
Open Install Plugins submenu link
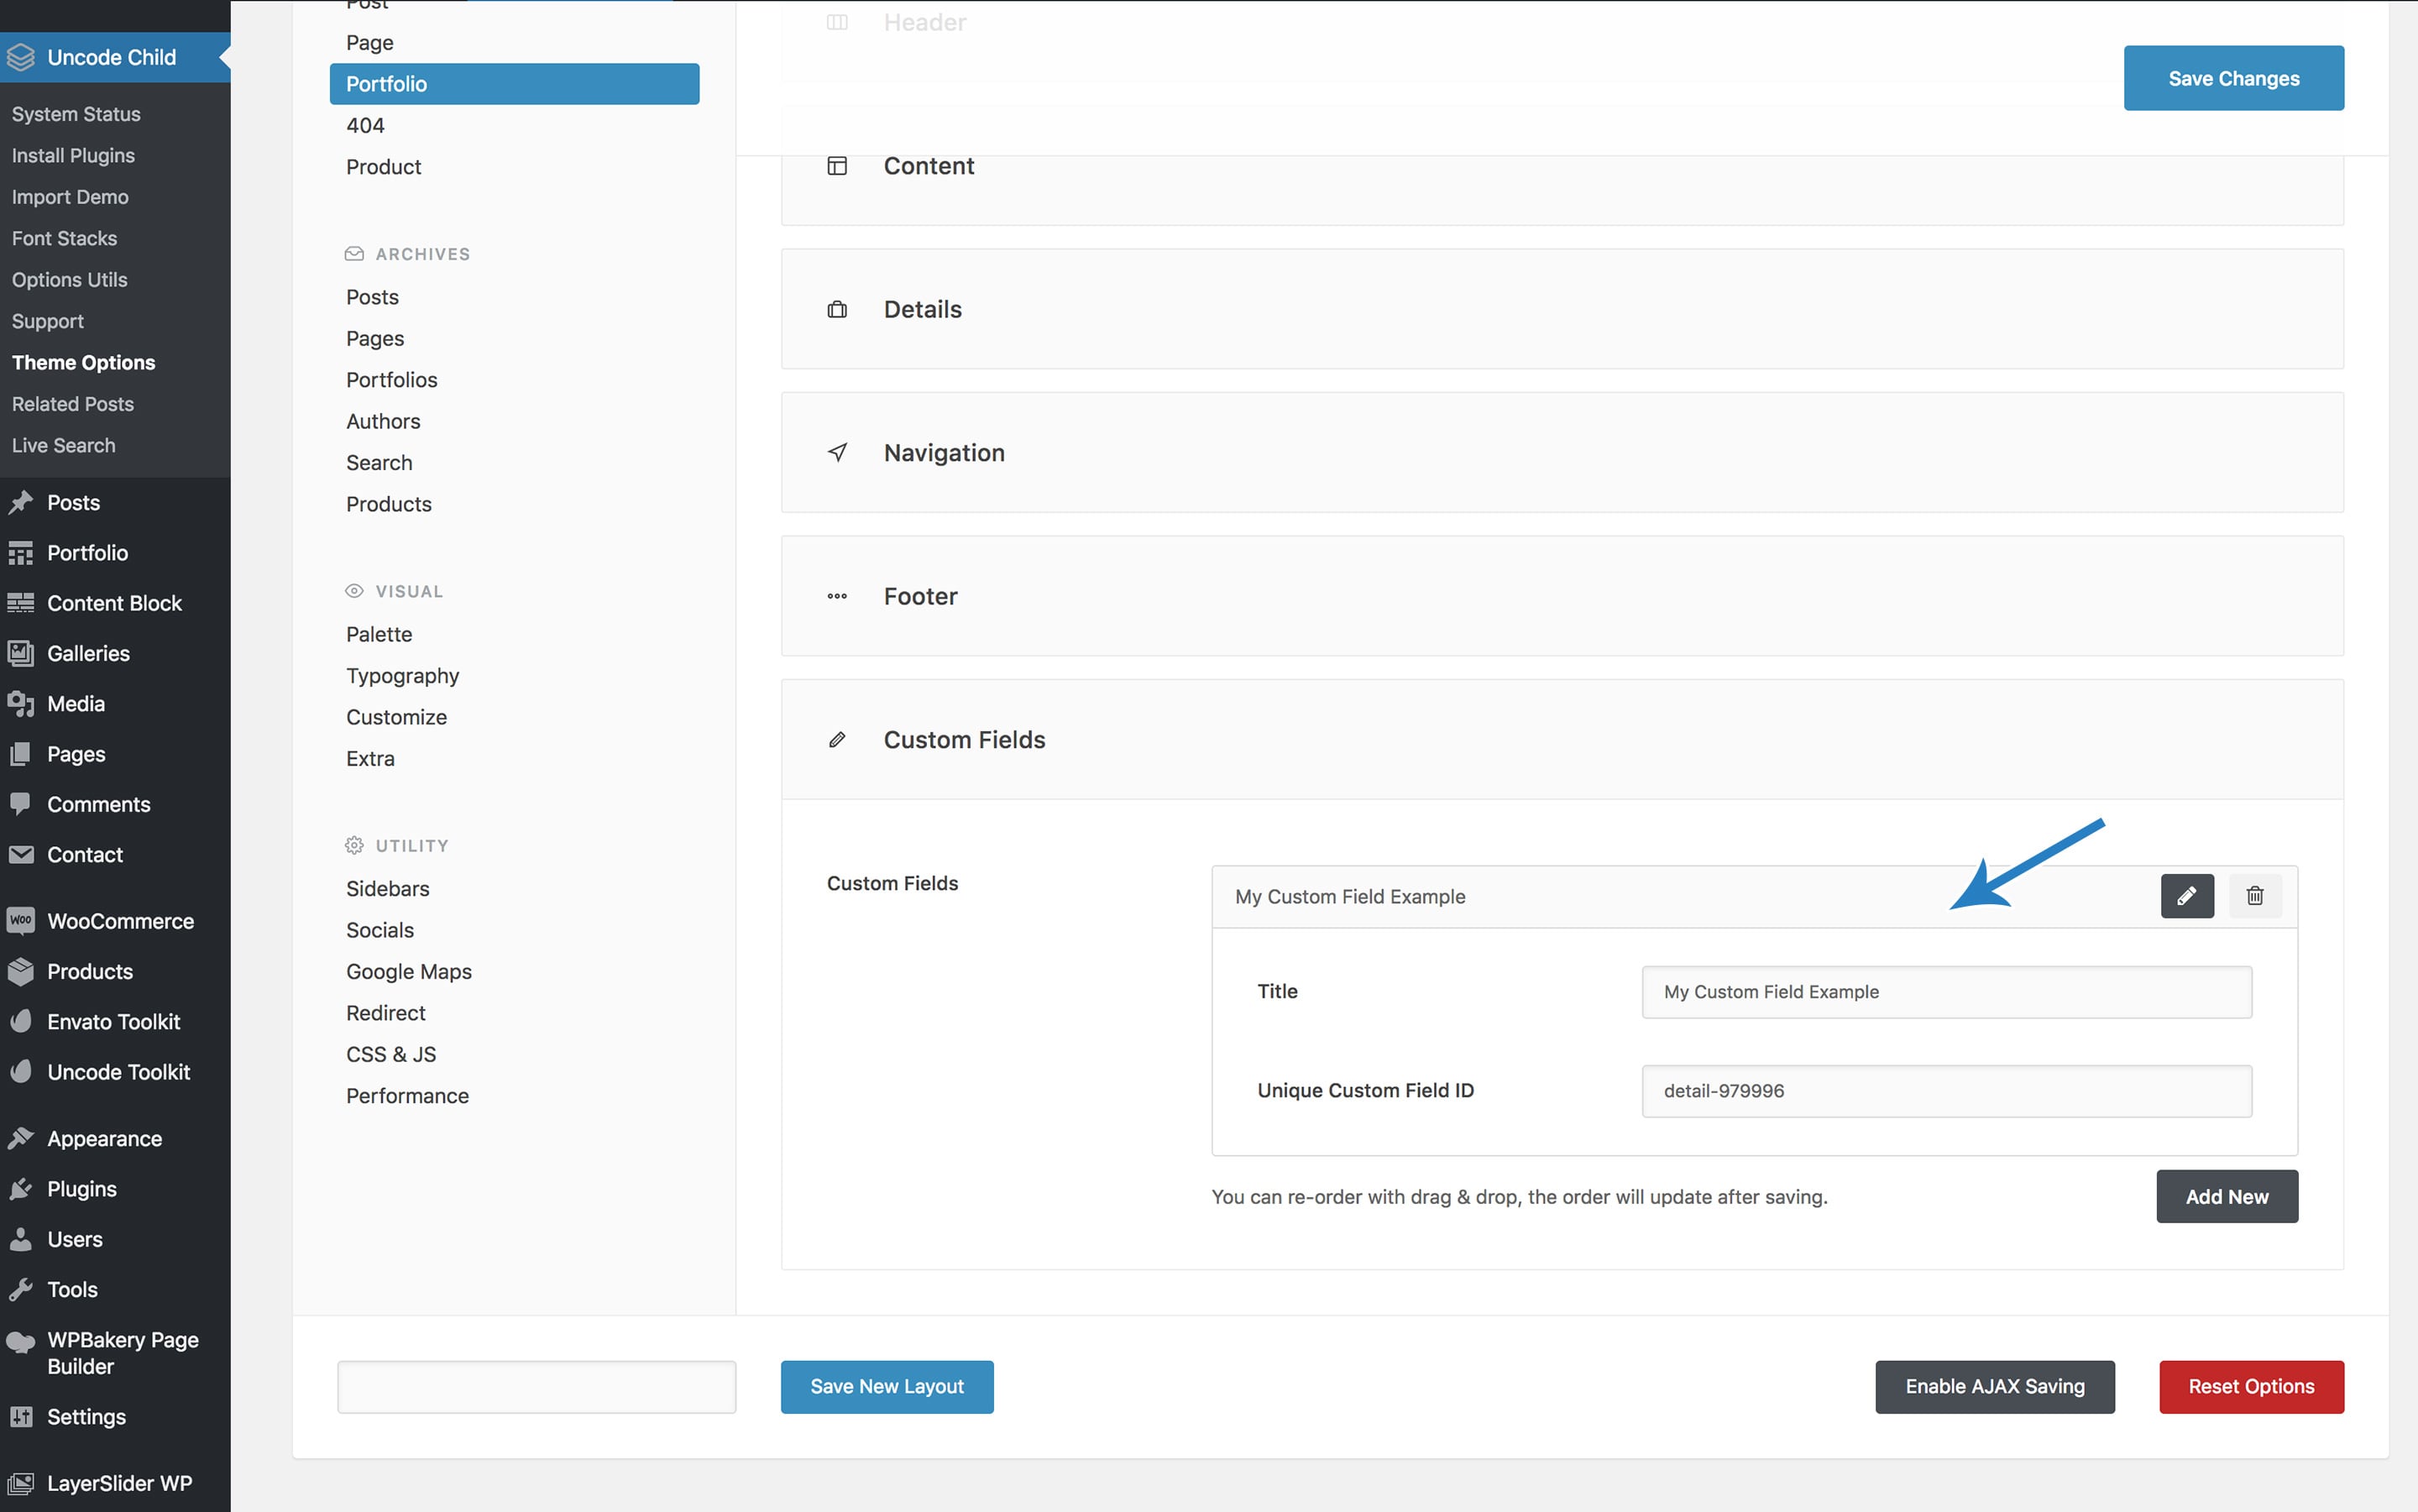click(x=73, y=155)
